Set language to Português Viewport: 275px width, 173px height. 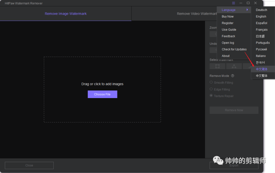point(263,43)
